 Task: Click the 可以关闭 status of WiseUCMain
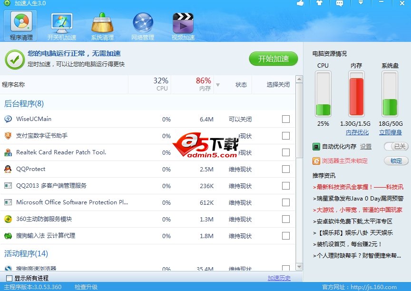tap(240, 120)
